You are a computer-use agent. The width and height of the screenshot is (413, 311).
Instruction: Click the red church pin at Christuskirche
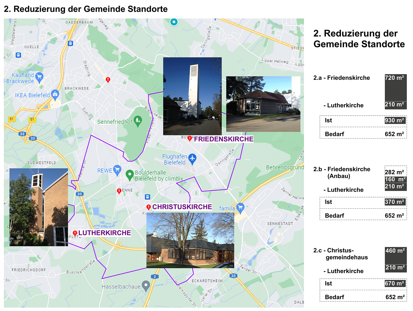coord(148,207)
